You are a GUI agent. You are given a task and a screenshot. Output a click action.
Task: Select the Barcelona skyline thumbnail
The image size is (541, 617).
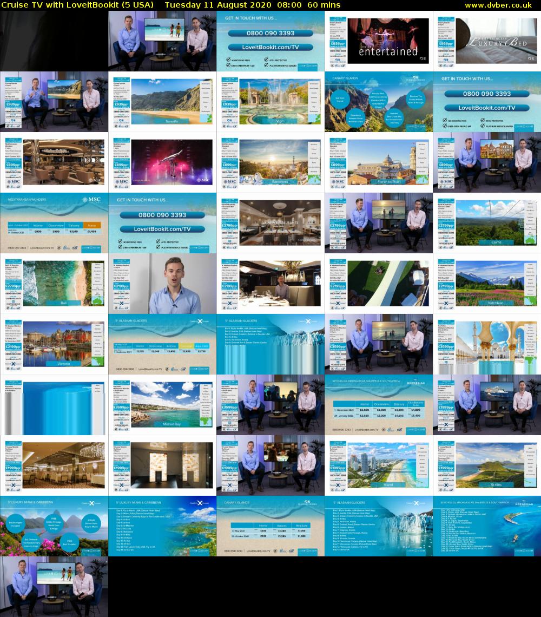pyautogui.click(x=270, y=162)
